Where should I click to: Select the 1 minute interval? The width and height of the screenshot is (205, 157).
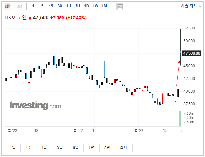[x=33, y=6]
